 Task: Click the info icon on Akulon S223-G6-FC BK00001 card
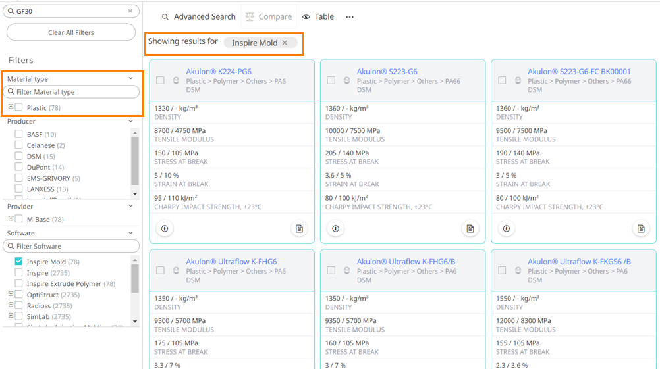coord(506,229)
